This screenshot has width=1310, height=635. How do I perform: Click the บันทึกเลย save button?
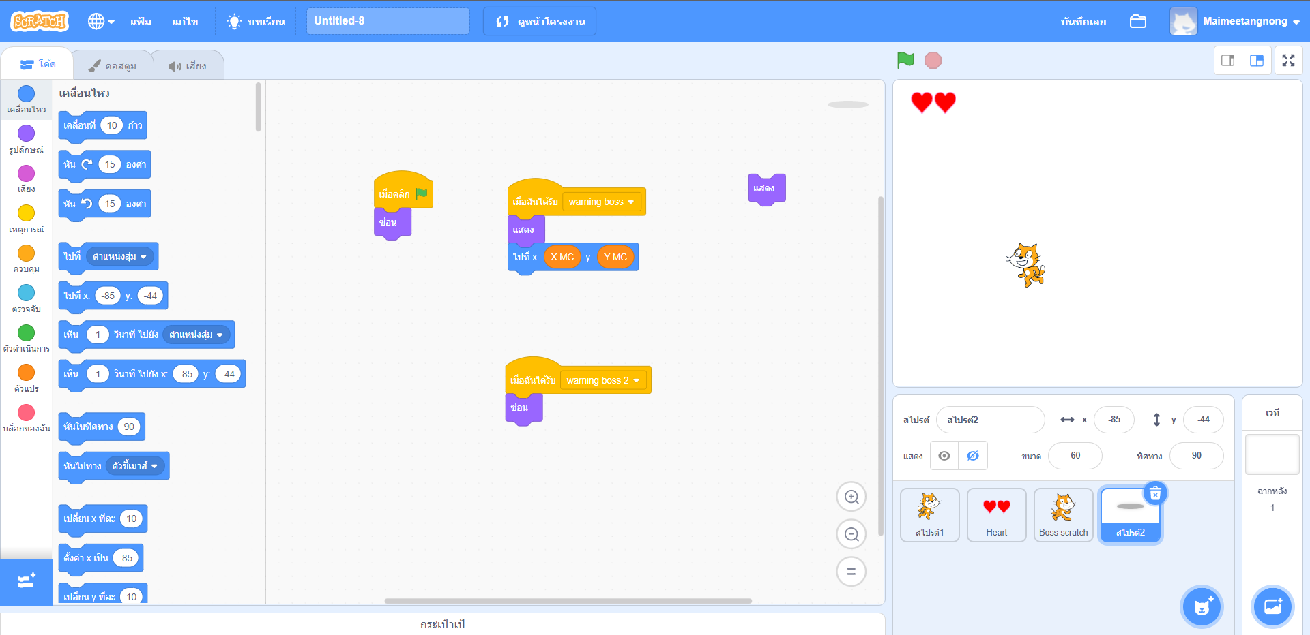point(1082,21)
